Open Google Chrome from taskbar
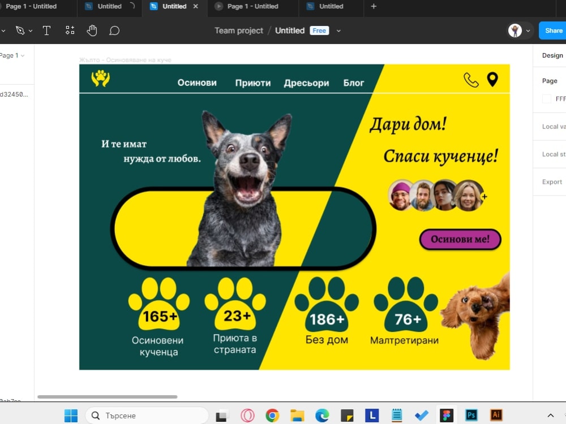566x424 pixels. 273,416
